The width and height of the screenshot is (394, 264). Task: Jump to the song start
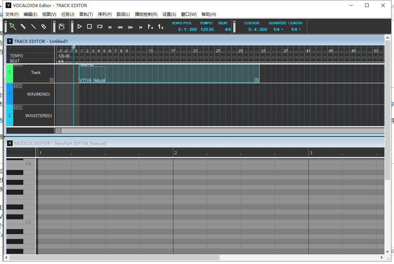tap(110, 27)
